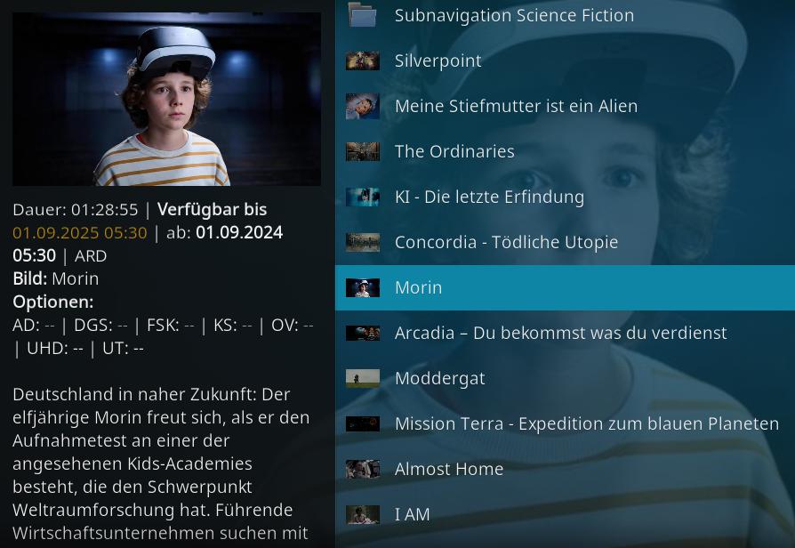
Task: Click the Almost Home thumbnail
Action: tap(363, 470)
